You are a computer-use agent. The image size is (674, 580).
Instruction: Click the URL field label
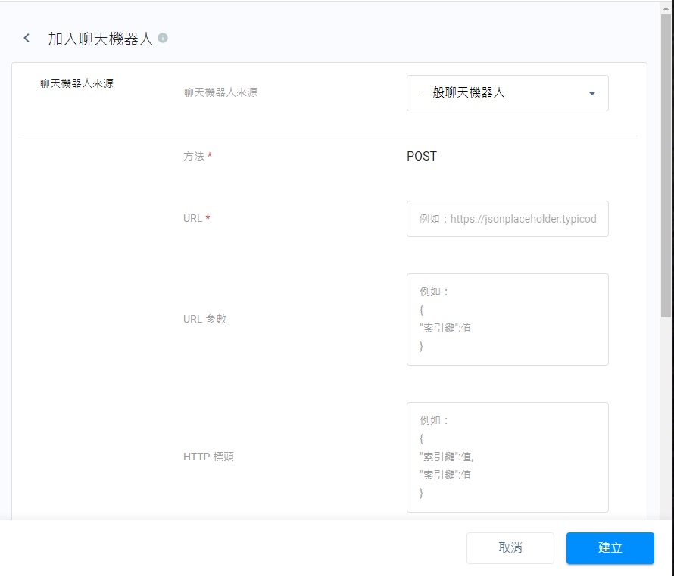(193, 218)
